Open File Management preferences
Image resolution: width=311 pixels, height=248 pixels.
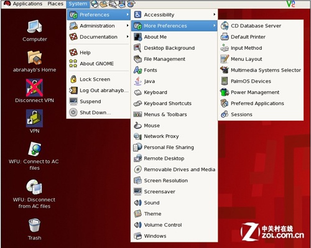tap(174, 59)
